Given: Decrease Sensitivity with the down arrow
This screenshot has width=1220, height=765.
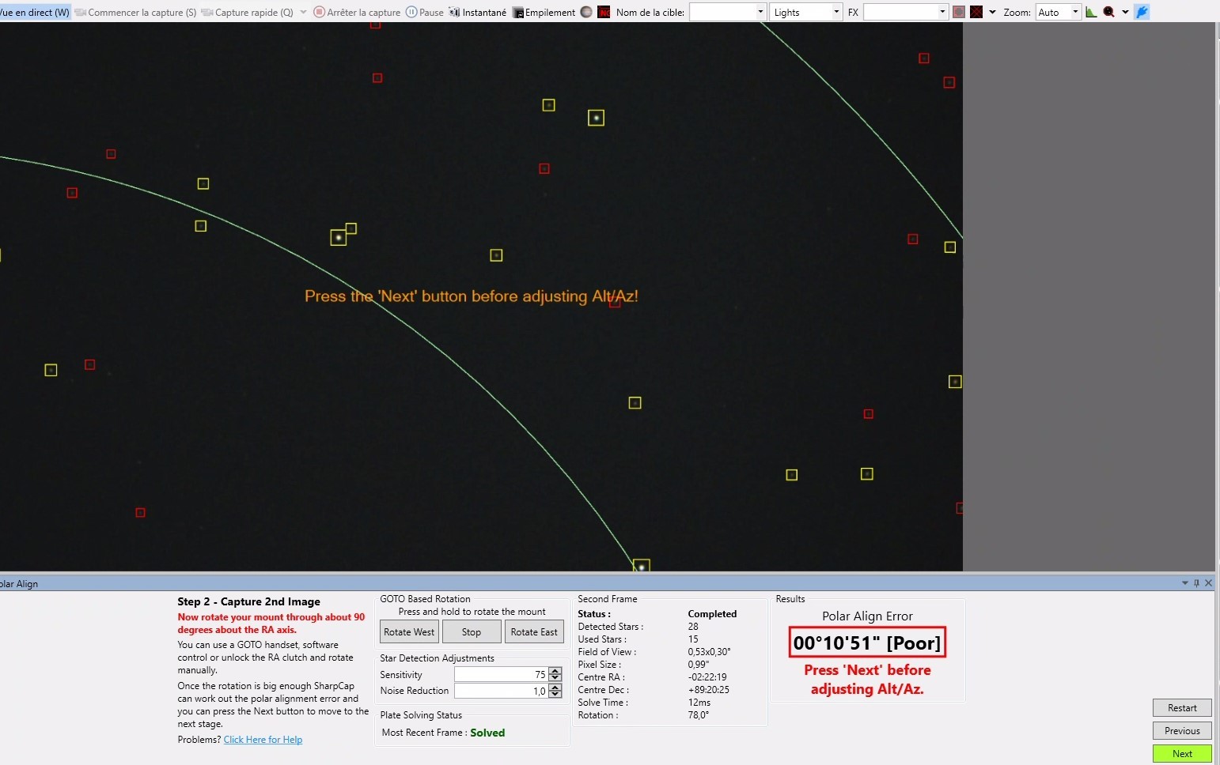Looking at the screenshot, I should click(555, 678).
